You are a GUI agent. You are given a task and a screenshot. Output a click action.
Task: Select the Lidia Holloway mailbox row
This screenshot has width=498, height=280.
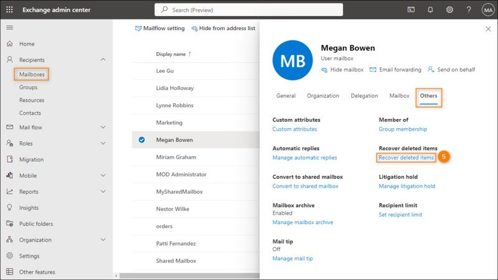coord(195,88)
